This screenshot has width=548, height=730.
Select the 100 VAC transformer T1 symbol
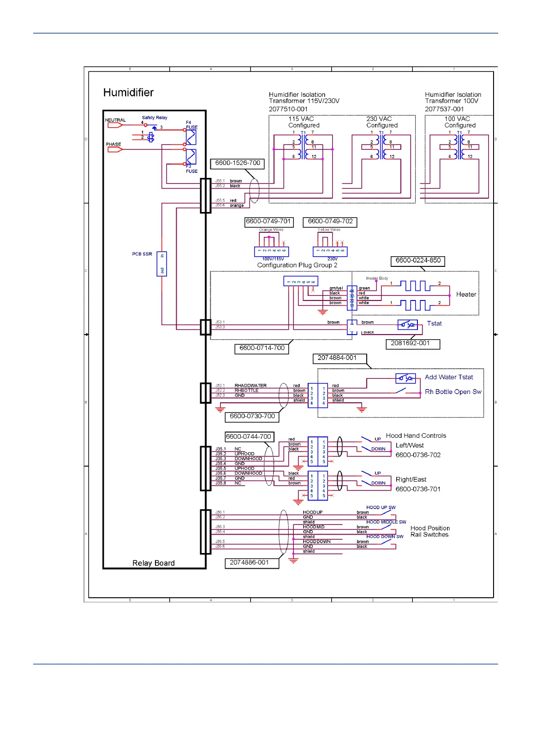click(x=459, y=147)
